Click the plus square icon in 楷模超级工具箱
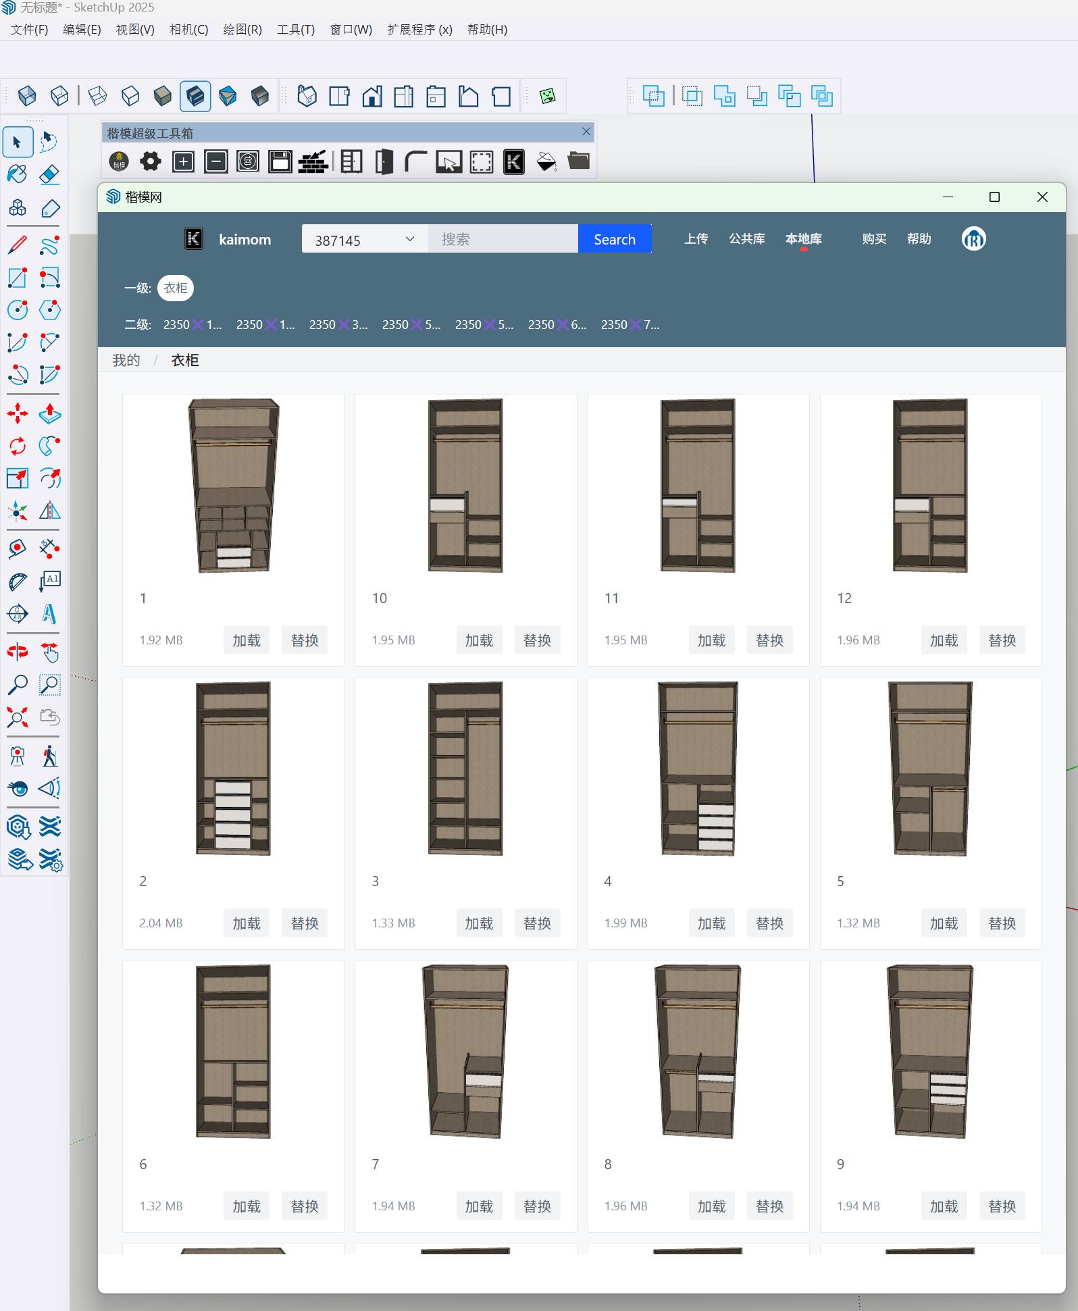This screenshot has width=1078, height=1311. click(x=183, y=161)
